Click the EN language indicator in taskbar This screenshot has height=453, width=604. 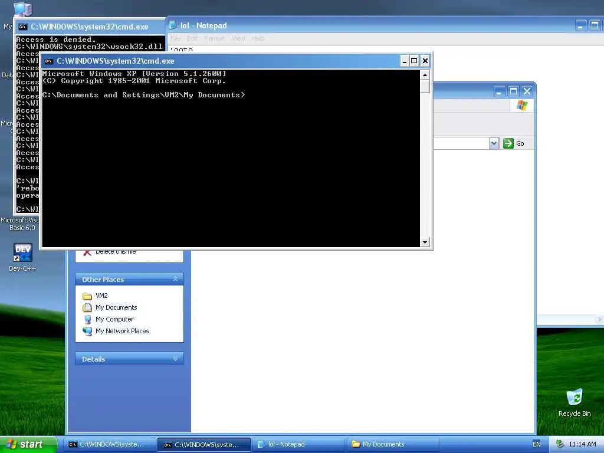pyautogui.click(x=537, y=444)
